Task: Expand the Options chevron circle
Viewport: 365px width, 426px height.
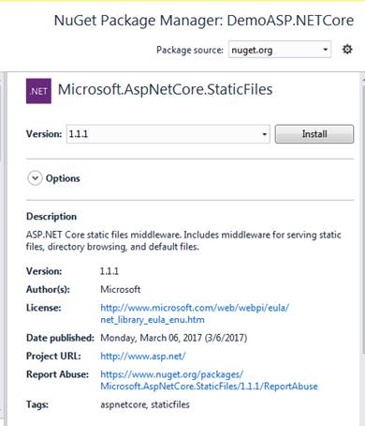Action: click(35, 178)
